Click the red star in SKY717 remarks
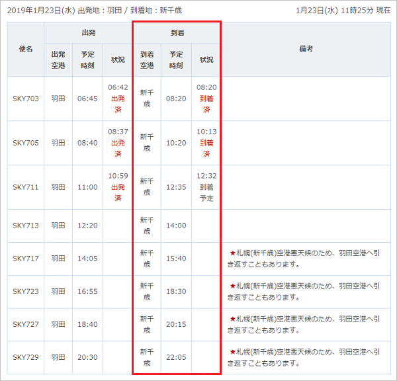Viewport: 397px width, 381px height. tap(233, 253)
